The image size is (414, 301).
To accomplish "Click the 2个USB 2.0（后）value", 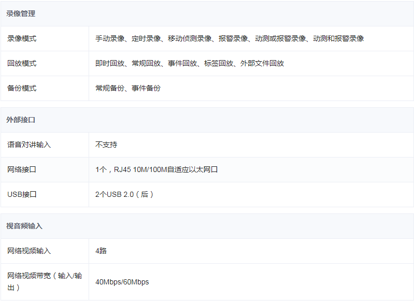I will click(x=124, y=194).
